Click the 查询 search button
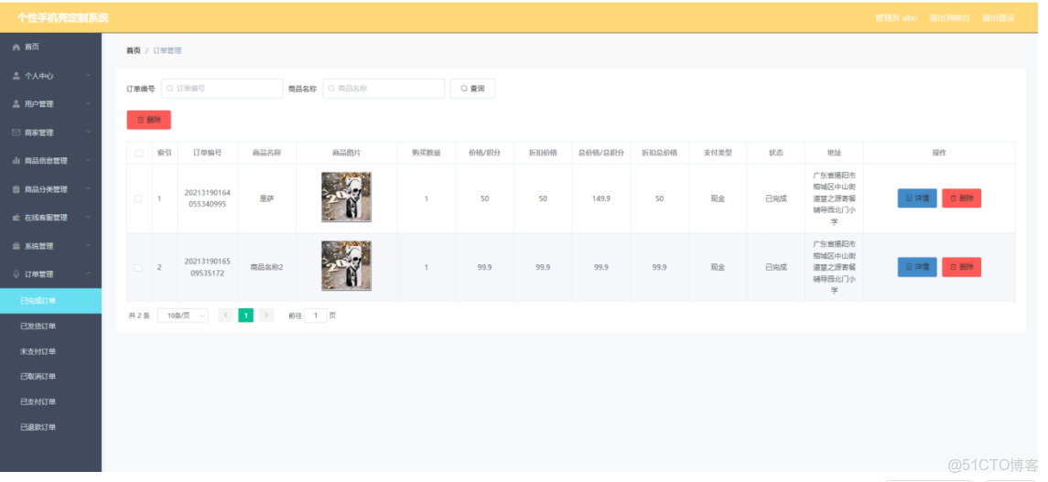Viewport: 1048px width, 482px height. (472, 88)
